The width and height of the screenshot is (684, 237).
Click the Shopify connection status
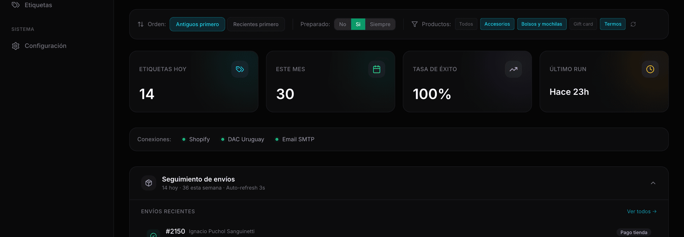click(x=196, y=139)
